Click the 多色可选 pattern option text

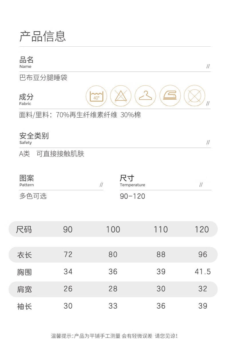click(x=33, y=196)
